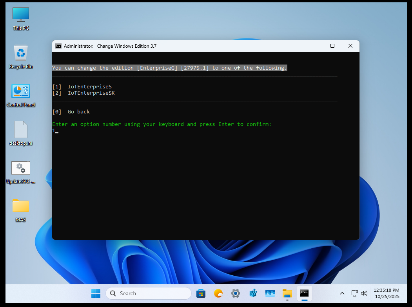Click the '[0] Go back' line
The image size is (412, 307).
point(71,112)
